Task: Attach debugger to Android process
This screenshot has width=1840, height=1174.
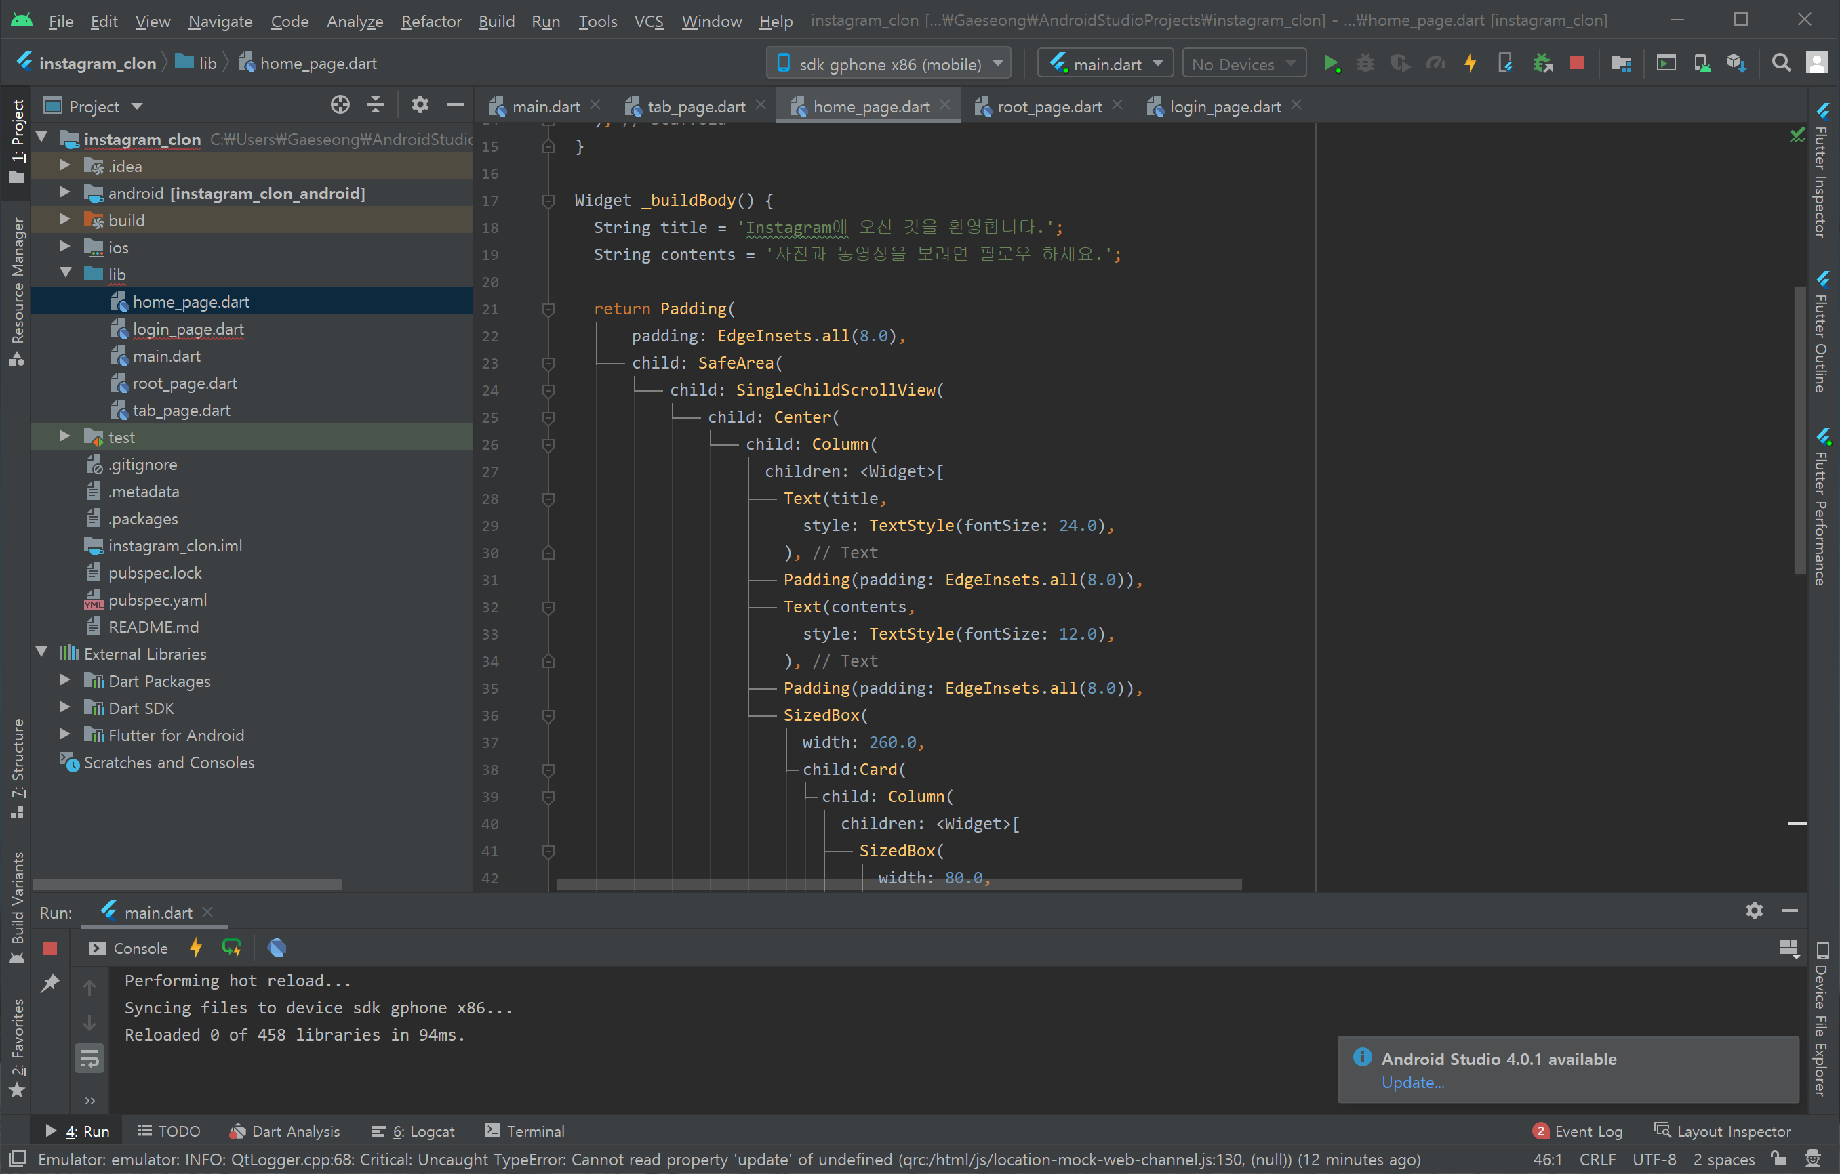Action: click(1542, 64)
